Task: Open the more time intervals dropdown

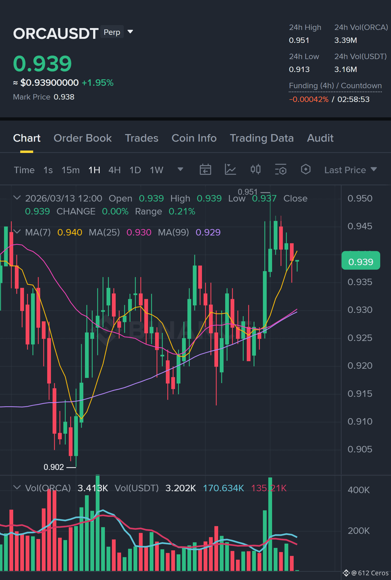Action: tap(180, 169)
